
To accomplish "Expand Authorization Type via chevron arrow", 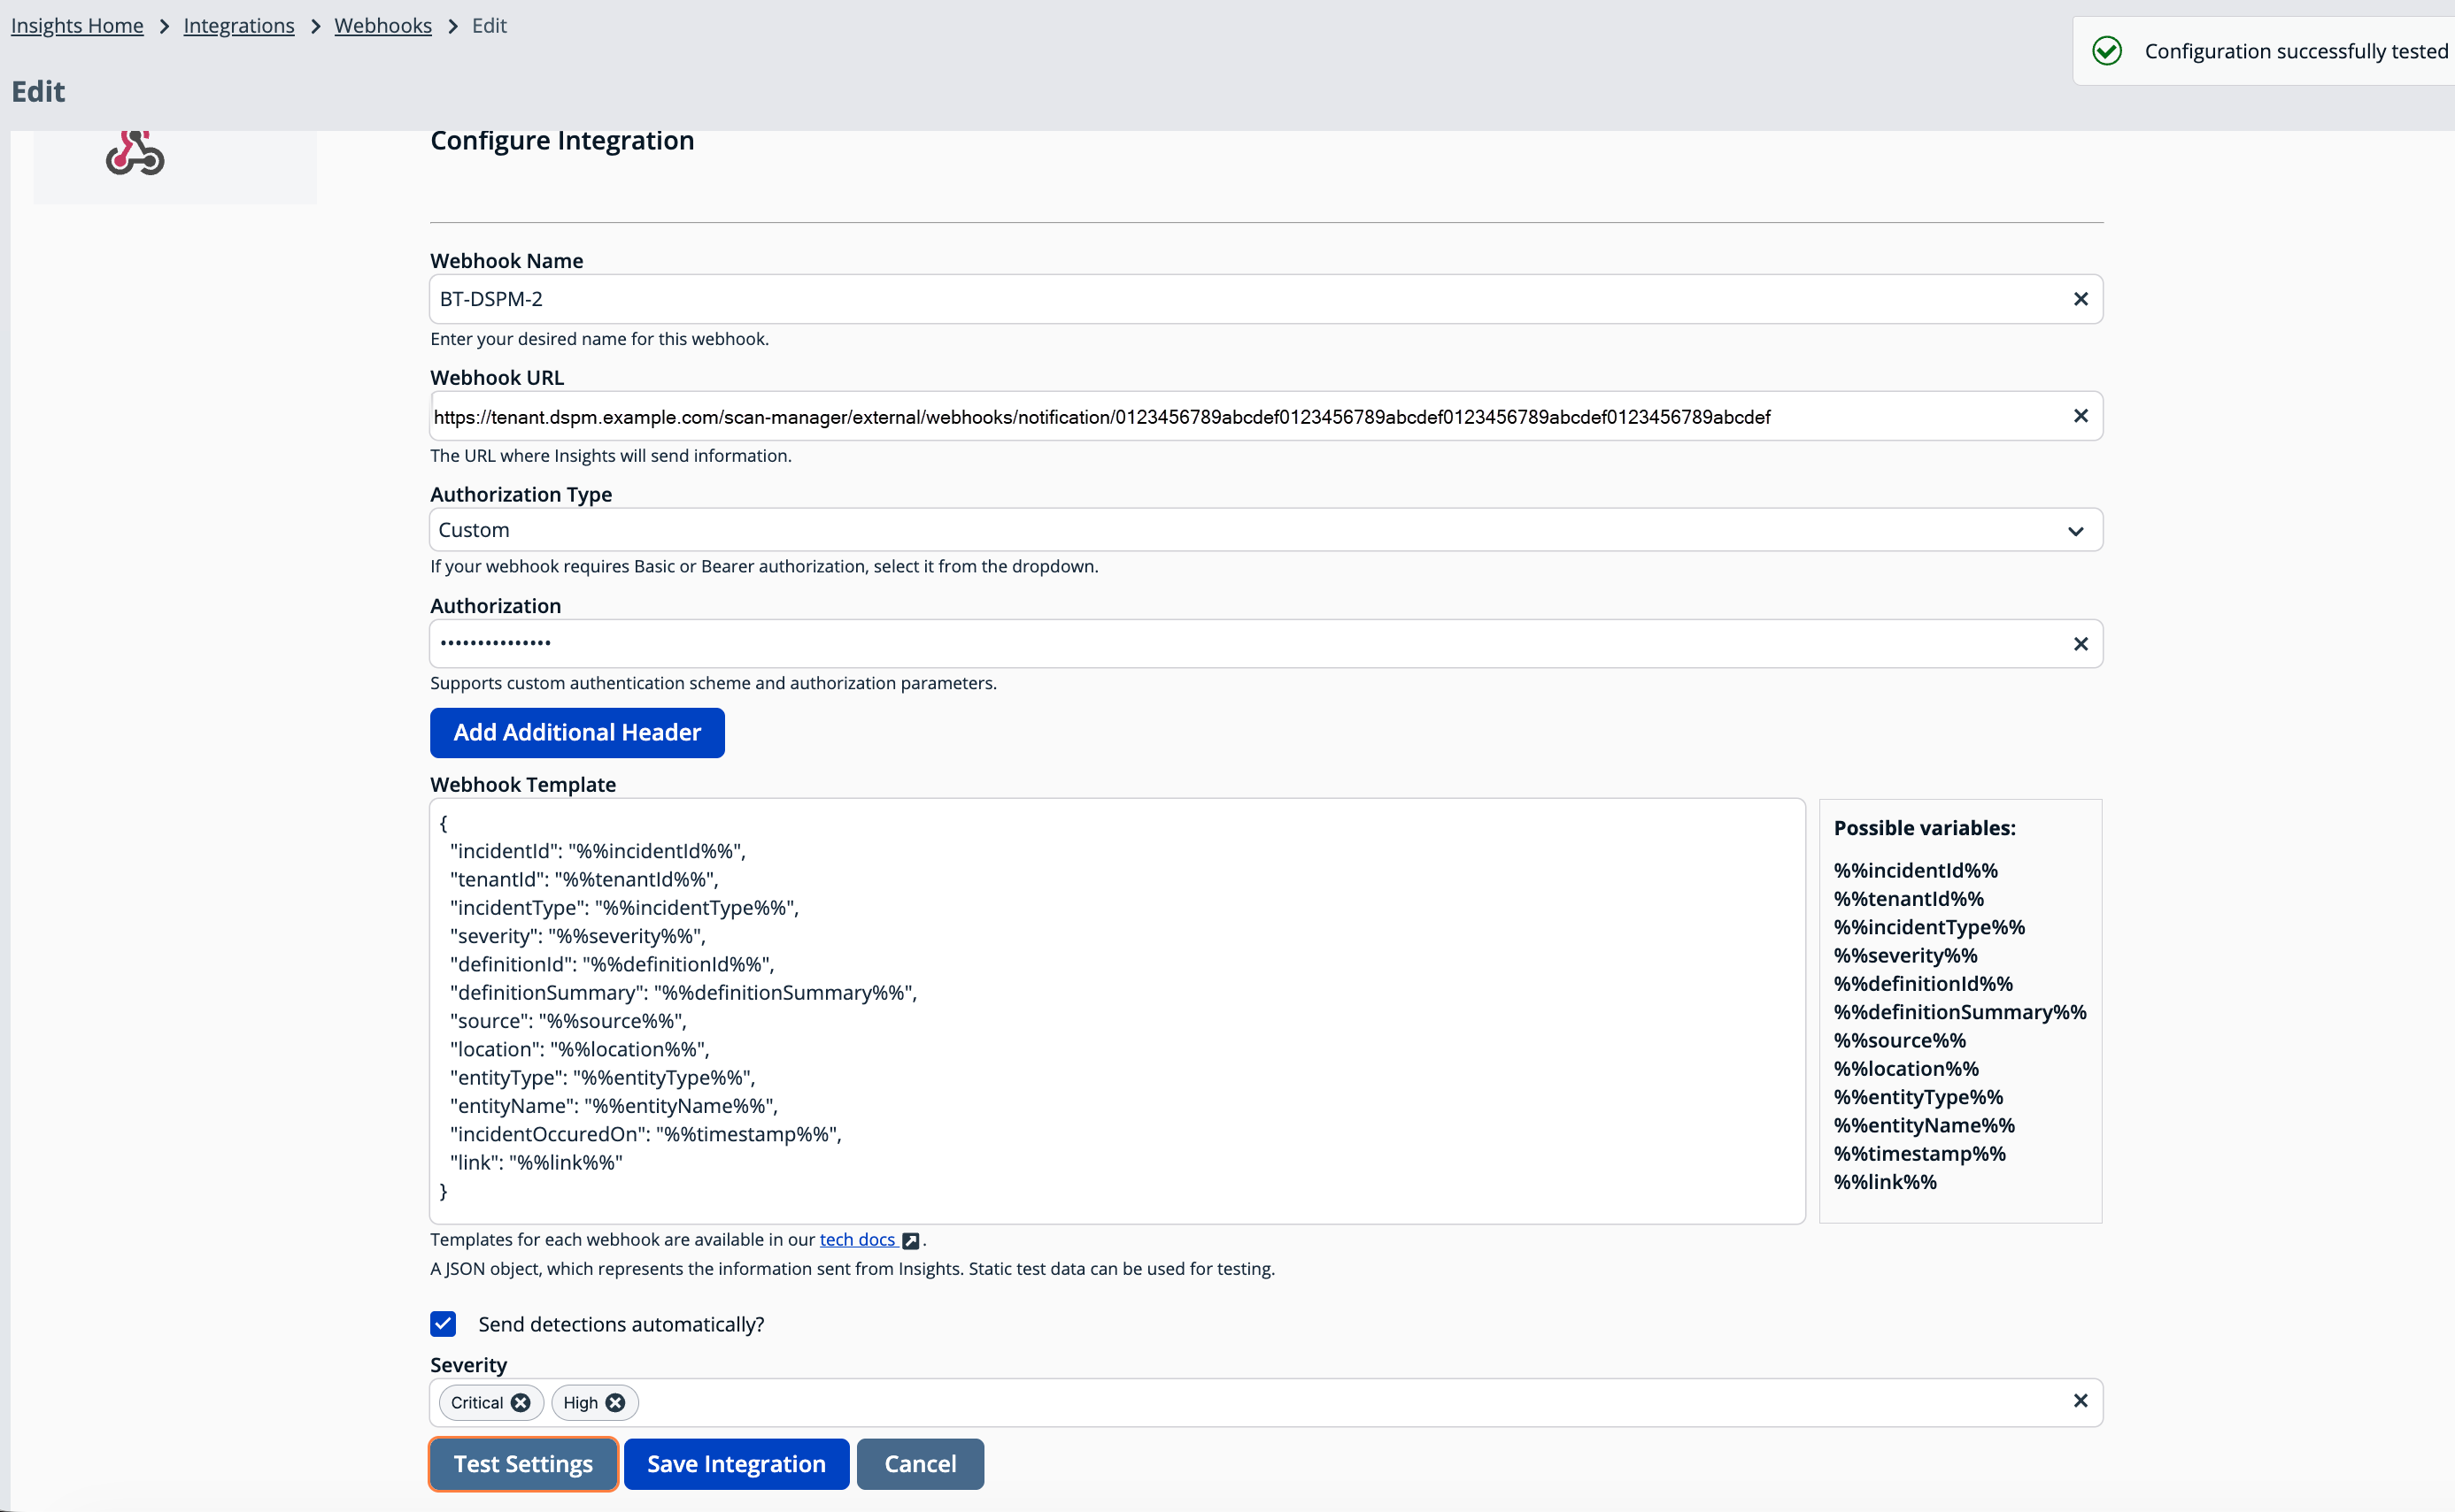I will 2076,531.
